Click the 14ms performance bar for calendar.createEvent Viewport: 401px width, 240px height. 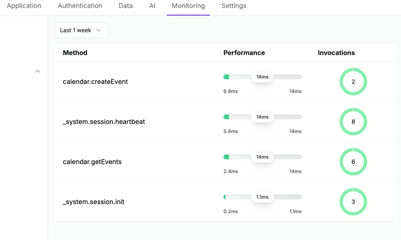point(262,77)
